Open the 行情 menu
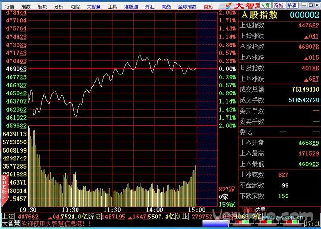The width and height of the screenshot is (321, 229). pos(9,6)
